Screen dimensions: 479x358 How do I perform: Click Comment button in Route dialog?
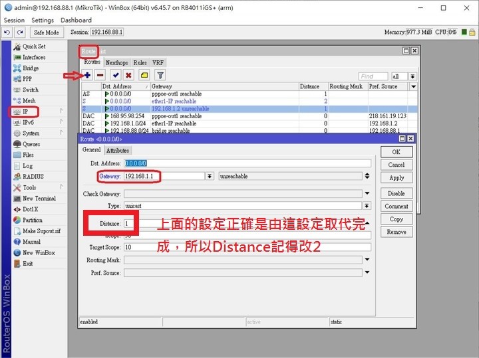[x=397, y=207]
